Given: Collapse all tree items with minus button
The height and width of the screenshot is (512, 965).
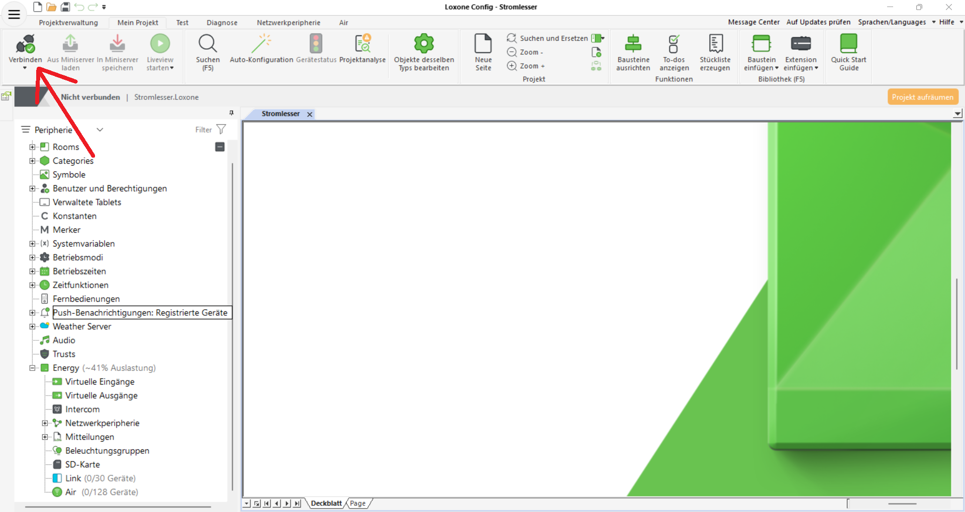Looking at the screenshot, I should [220, 147].
